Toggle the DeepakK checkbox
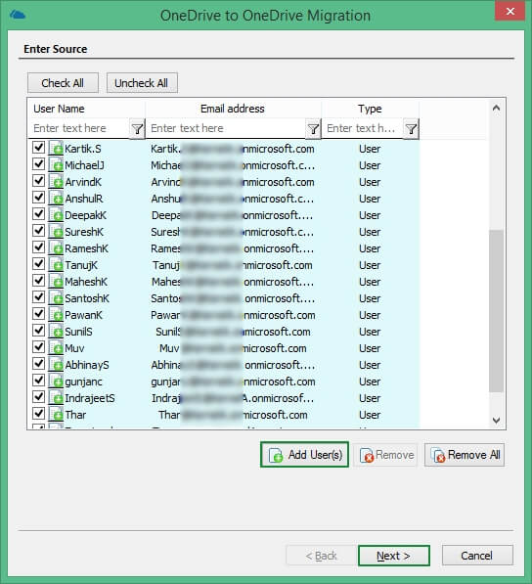 pyautogui.click(x=38, y=214)
